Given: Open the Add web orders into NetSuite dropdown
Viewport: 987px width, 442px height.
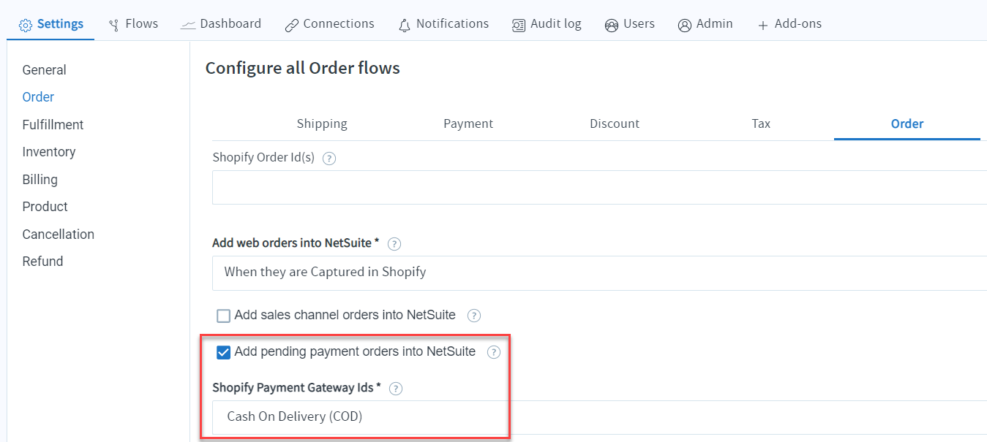Looking at the screenshot, I should pos(599,273).
